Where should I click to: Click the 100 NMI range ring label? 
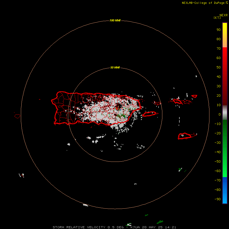tap(115, 20)
